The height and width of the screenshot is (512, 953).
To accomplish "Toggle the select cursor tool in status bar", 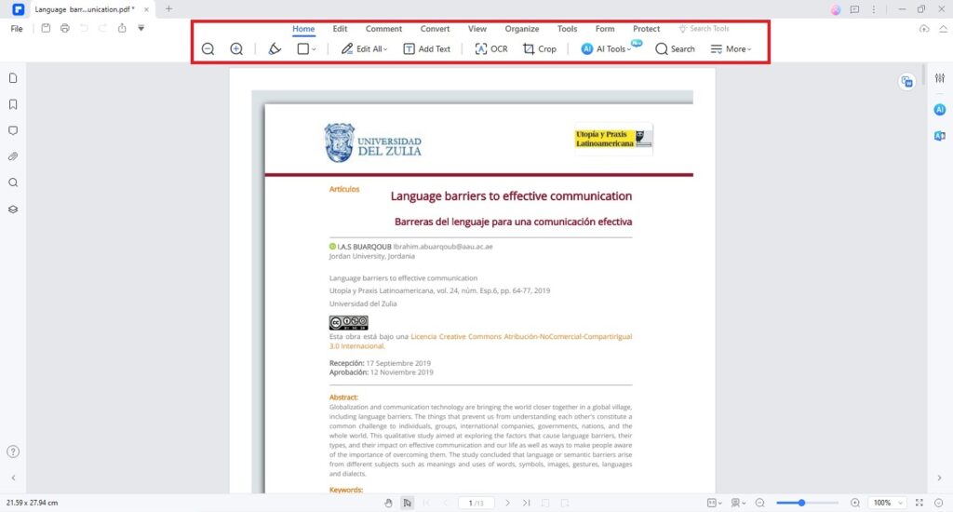I will point(407,503).
